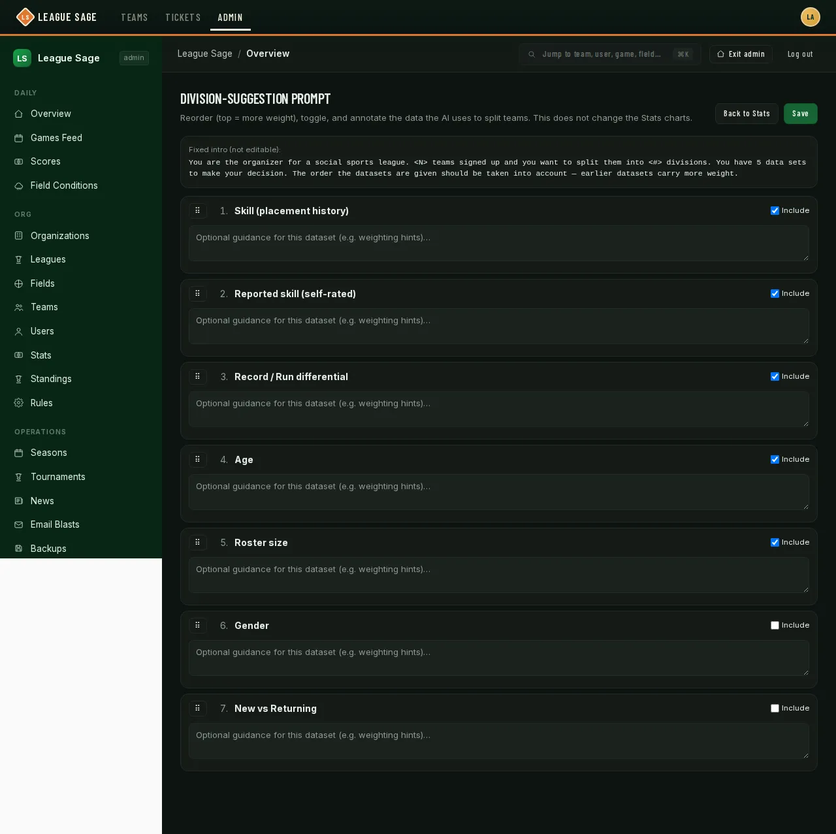Image resolution: width=836 pixels, height=834 pixels.
Task: Click the Fields globe icon
Action: coord(19,283)
